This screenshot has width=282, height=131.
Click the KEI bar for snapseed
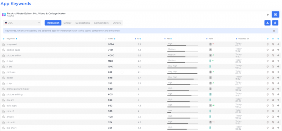183,46
